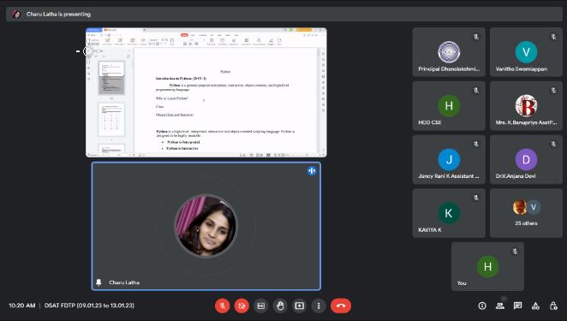The width and height of the screenshot is (567, 321).
Task: Select Dr.V.Anjana Devi participant tile
Action: tap(526, 159)
